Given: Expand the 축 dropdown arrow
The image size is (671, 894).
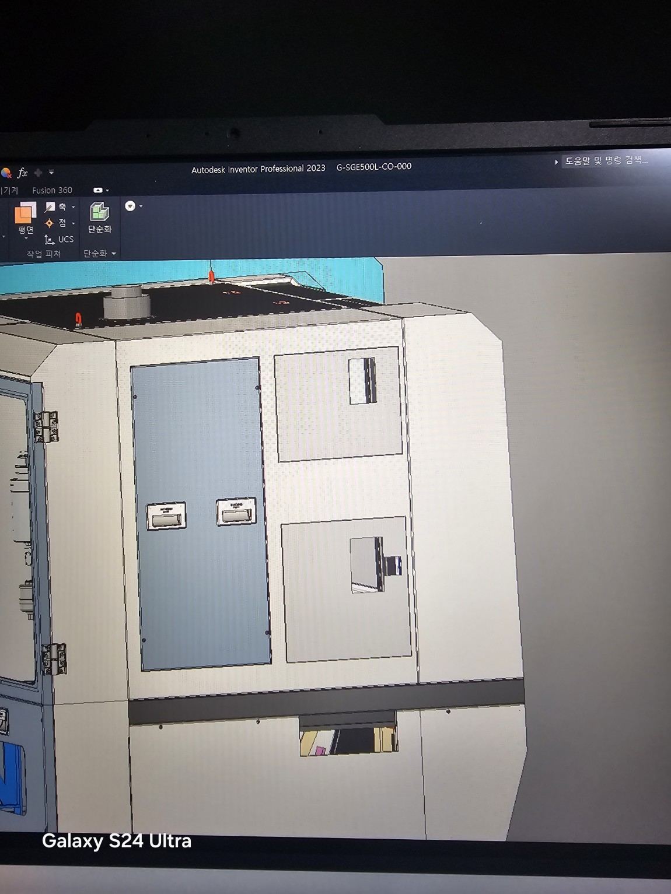Looking at the screenshot, I should click(x=74, y=208).
